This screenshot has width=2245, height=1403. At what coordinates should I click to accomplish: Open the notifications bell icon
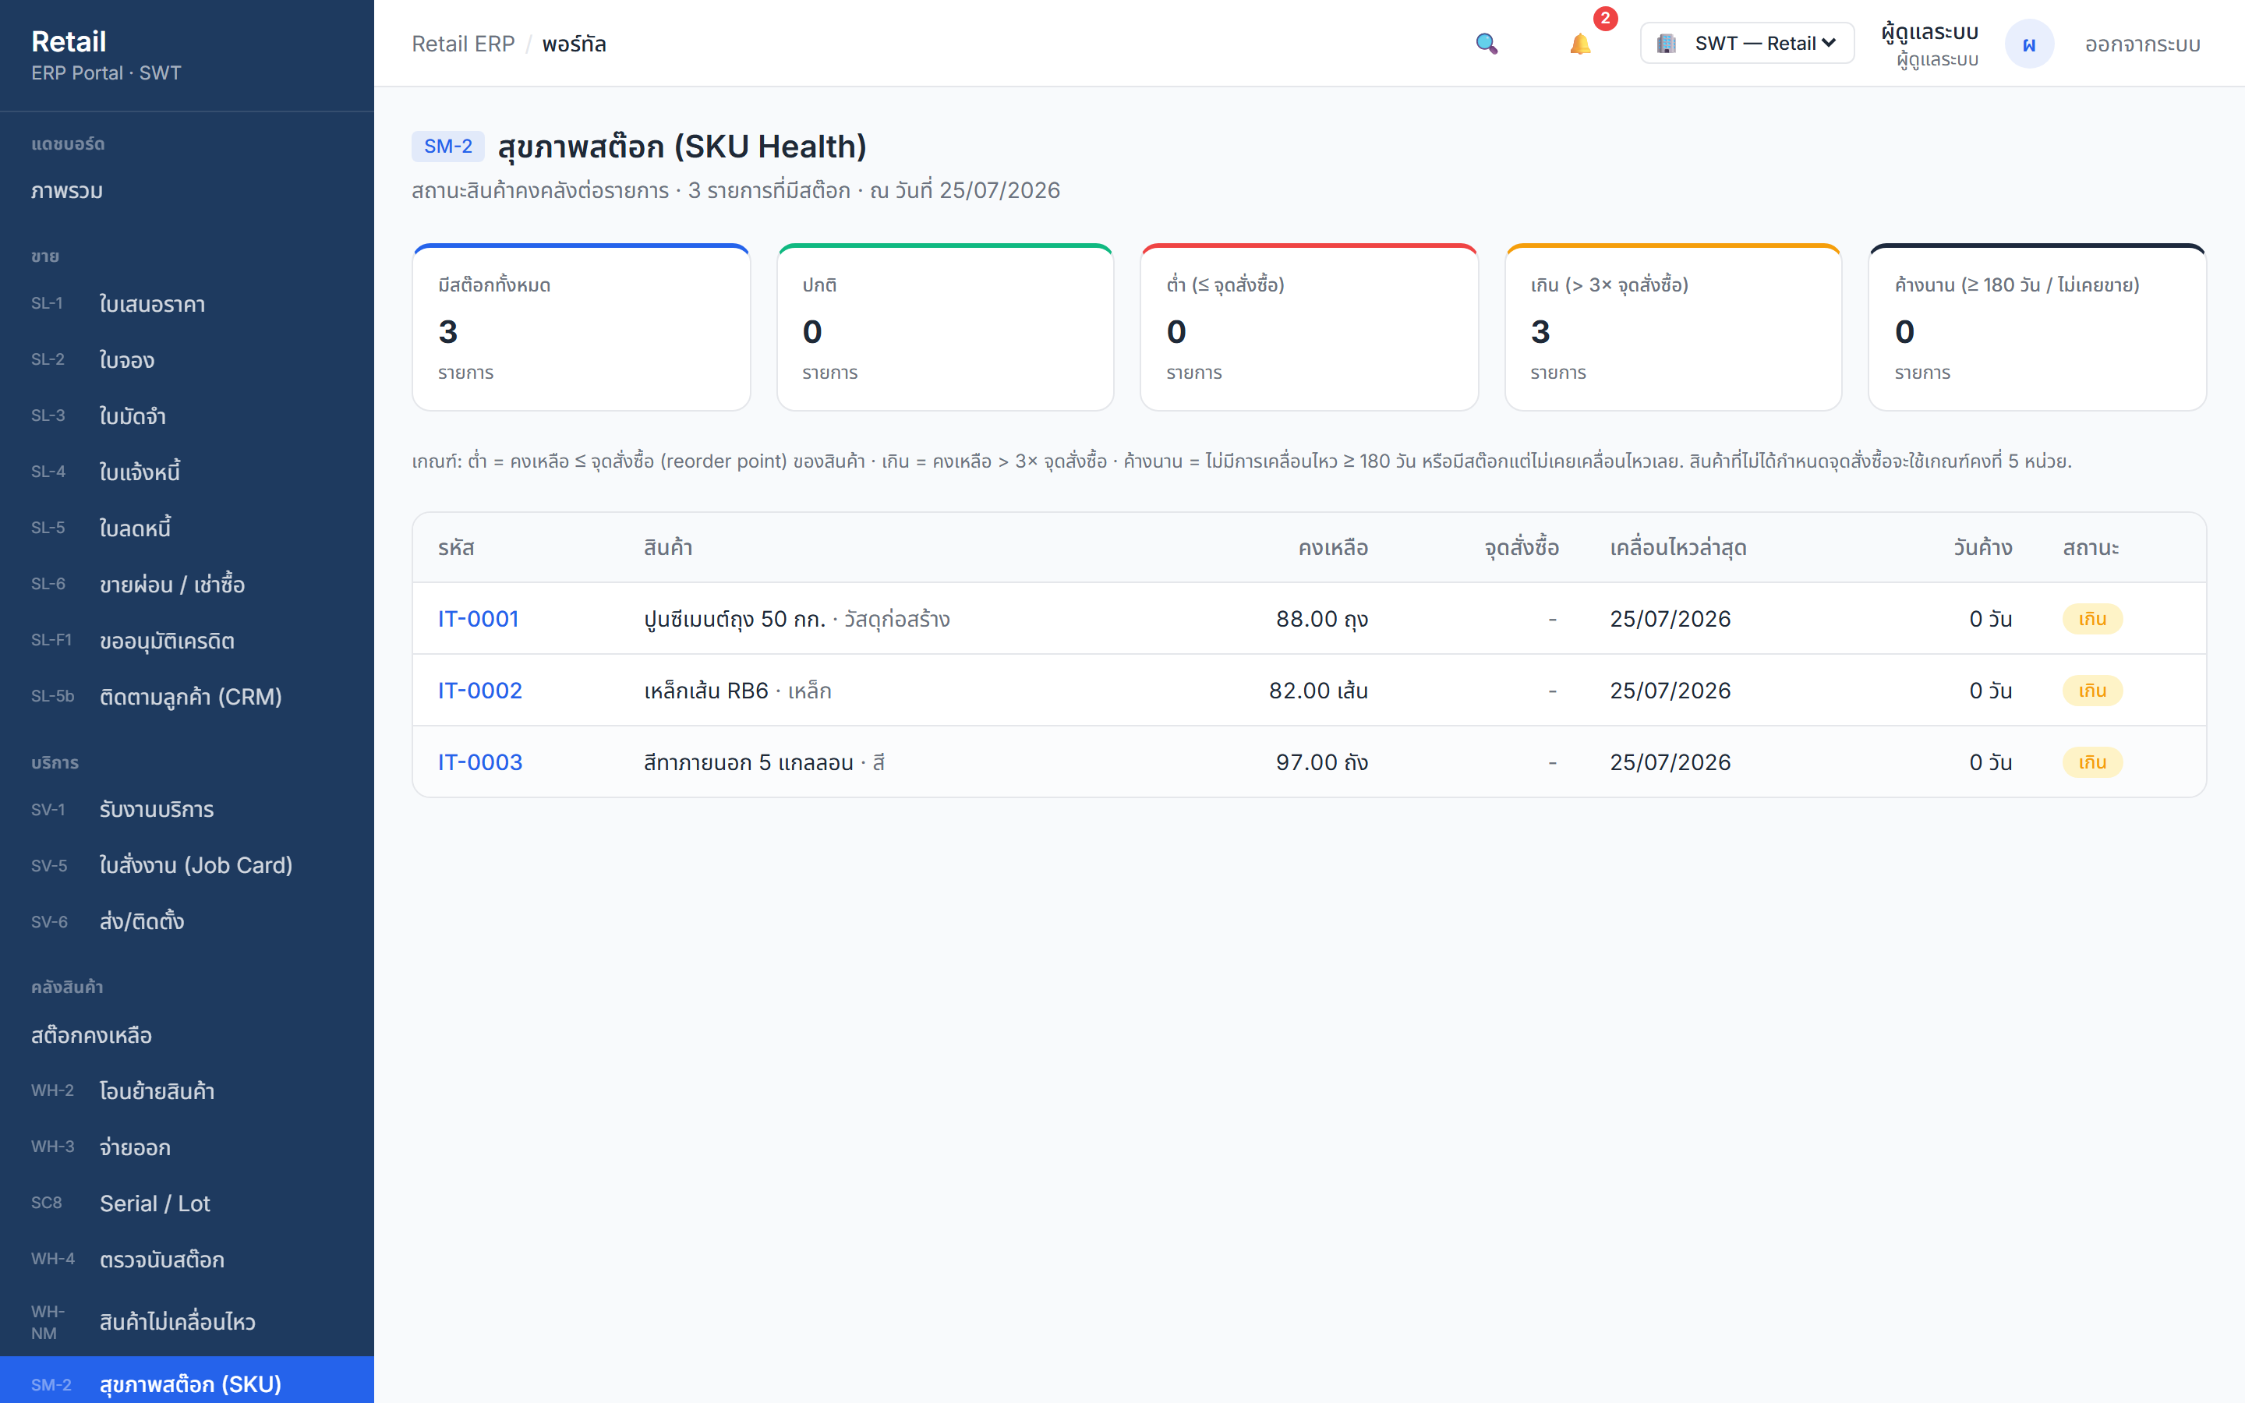pyautogui.click(x=1580, y=44)
